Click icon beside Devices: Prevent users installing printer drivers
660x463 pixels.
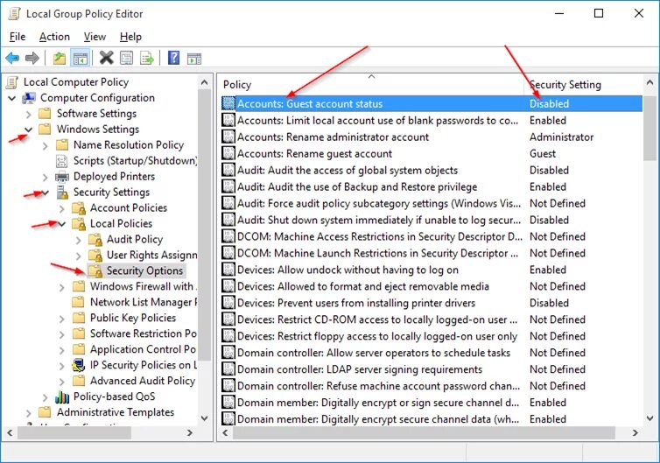tap(228, 303)
